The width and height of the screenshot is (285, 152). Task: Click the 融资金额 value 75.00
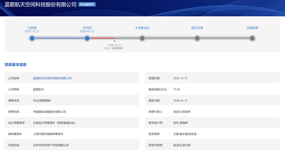pos(176,89)
